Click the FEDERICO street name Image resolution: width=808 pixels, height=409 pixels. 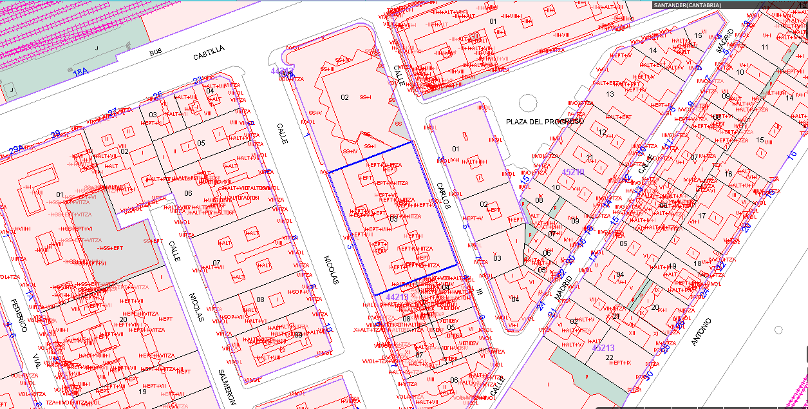[x=18, y=316]
